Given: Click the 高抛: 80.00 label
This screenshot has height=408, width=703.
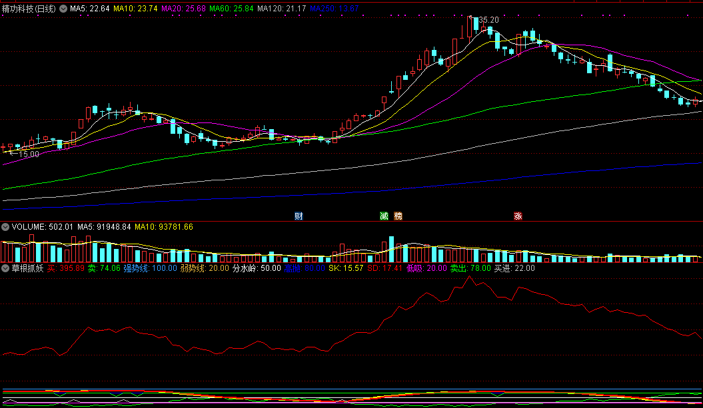Looking at the screenshot, I should pos(305,268).
